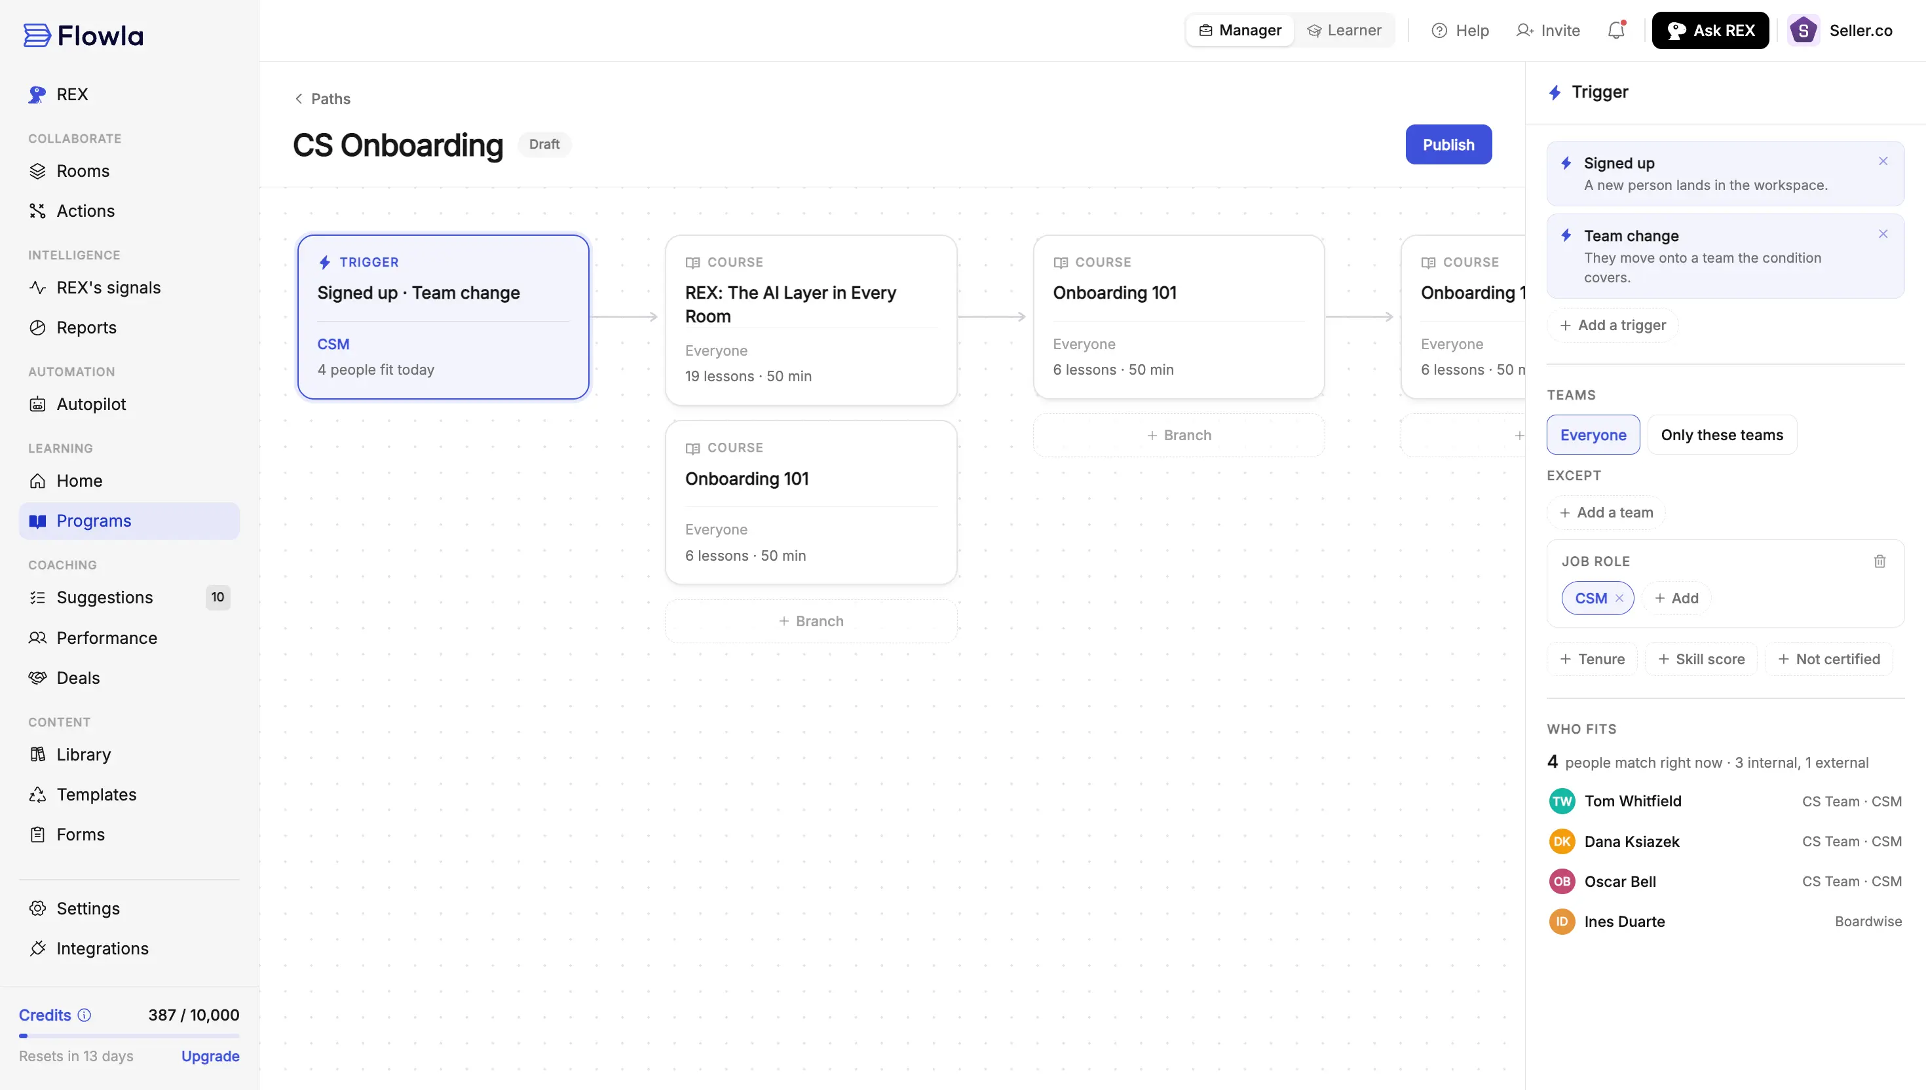The height and width of the screenshot is (1090, 1926).
Task: Click Add a trigger
Action: click(1612, 325)
